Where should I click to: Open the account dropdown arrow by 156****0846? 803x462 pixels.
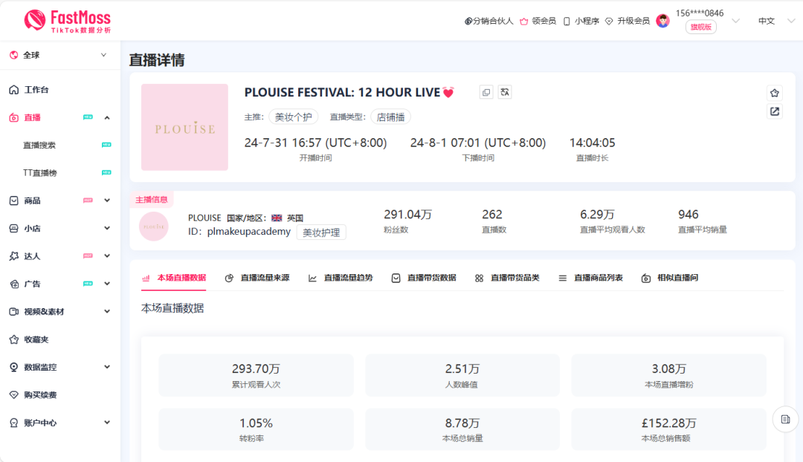point(736,21)
